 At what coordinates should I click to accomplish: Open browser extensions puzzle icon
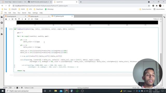tap(157, 6)
